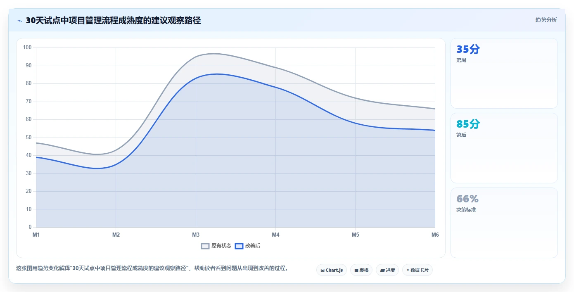Image resolution: width=574 pixels, height=292 pixels.
Task: Toggle the 原有状态 legend swatch
Action: point(205,246)
